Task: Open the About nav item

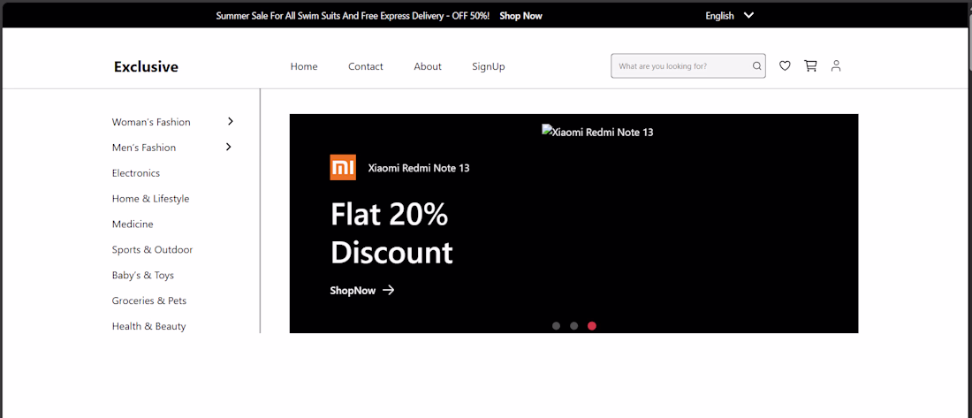Action: [x=428, y=66]
